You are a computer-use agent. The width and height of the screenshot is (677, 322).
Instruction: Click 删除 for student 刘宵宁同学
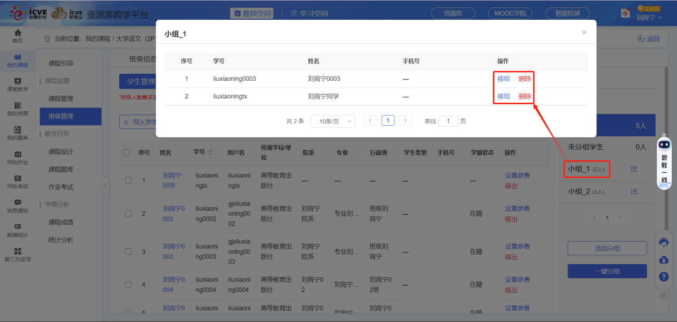coord(525,96)
